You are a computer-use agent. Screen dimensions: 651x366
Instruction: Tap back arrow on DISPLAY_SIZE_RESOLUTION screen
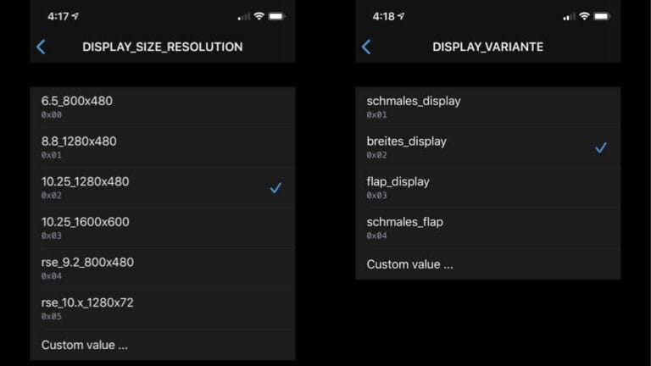click(41, 47)
